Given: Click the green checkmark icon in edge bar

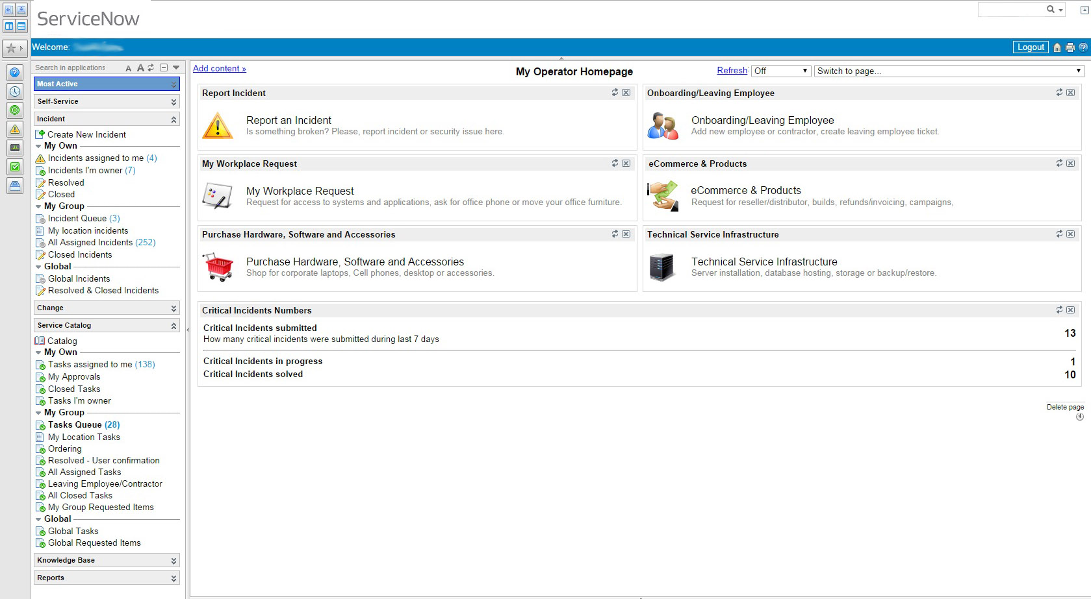Looking at the screenshot, I should [15, 167].
